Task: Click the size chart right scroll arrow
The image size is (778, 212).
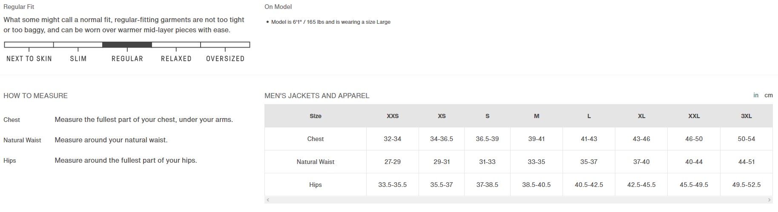Action: (769, 200)
